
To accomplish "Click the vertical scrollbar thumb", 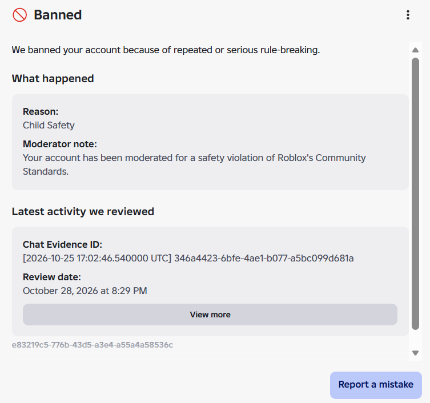I will (x=415, y=194).
